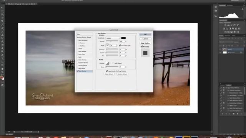Select the Move tool
The height and width of the screenshot is (138, 246).
[2, 8]
